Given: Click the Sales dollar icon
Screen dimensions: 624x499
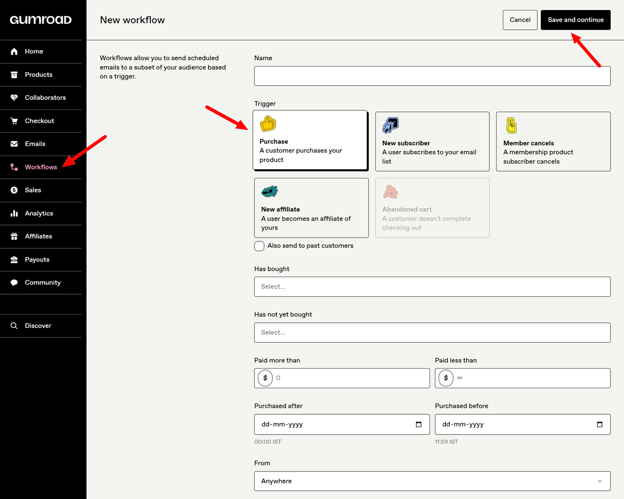Looking at the screenshot, I should [14, 190].
